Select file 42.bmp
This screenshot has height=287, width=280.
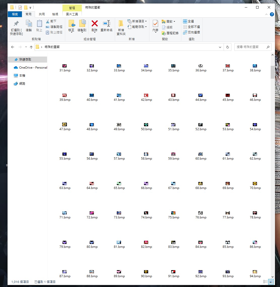pyautogui.click(x=147, y=98)
